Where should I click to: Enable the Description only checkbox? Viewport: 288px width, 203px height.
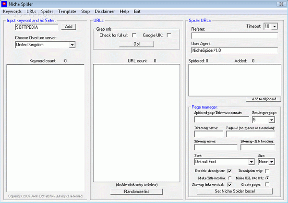[x=267, y=171]
